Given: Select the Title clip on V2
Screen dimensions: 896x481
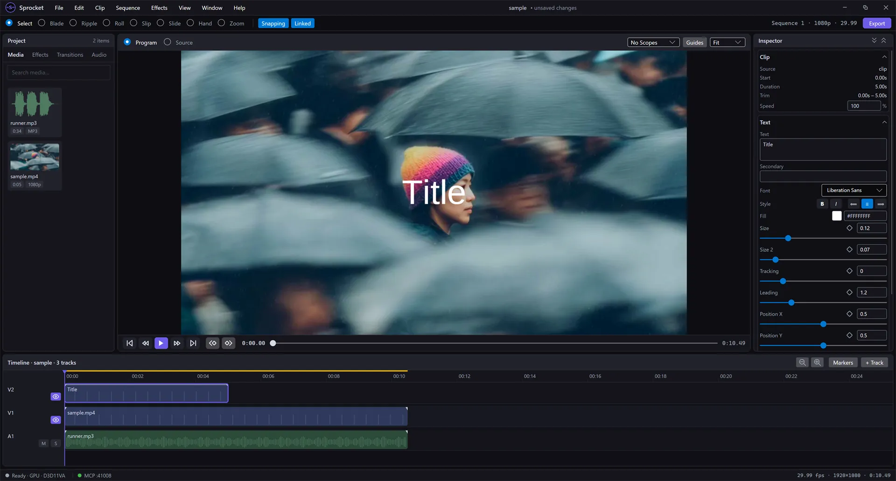Looking at the screenshot, I should coord(147,393).
